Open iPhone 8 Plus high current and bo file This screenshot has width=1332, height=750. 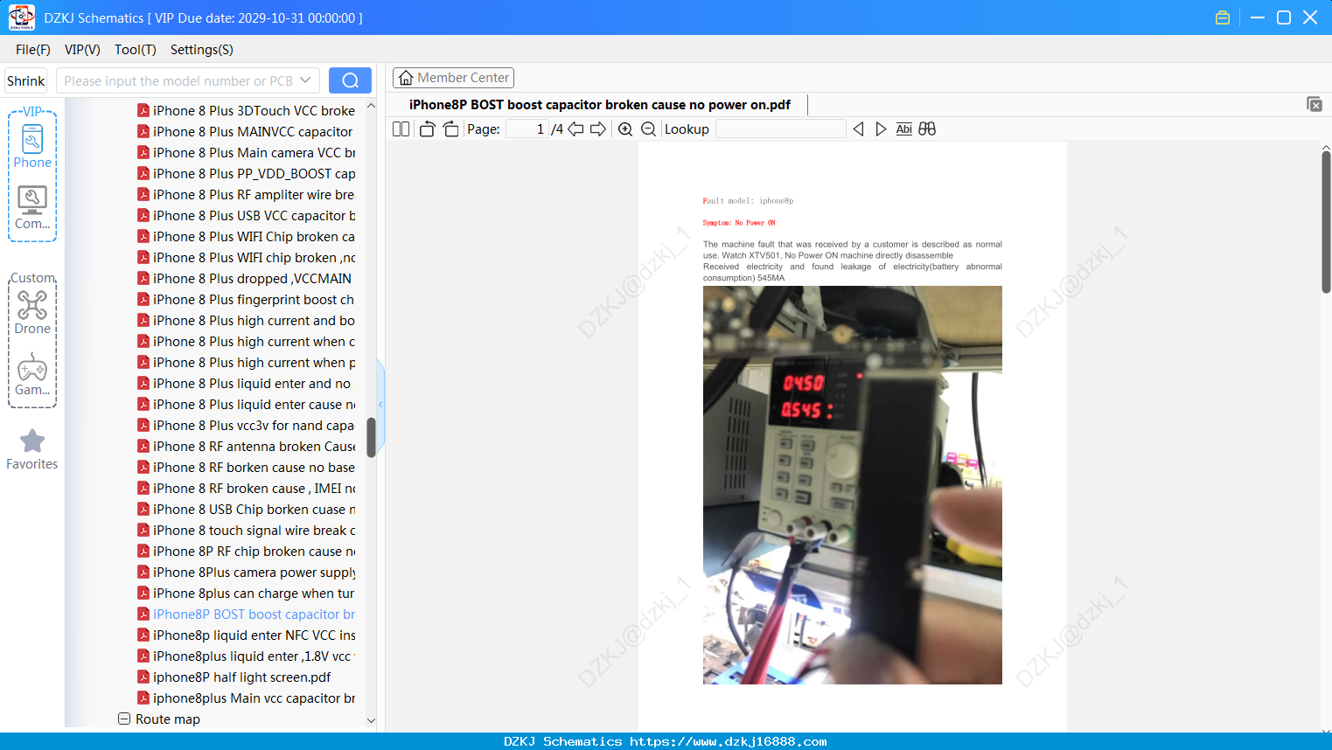(x=255, y=320)
